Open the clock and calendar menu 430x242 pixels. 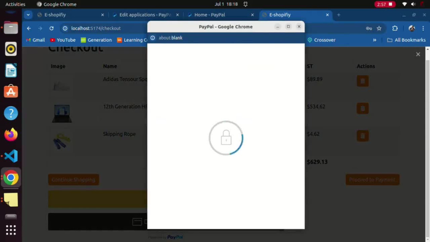226,4
